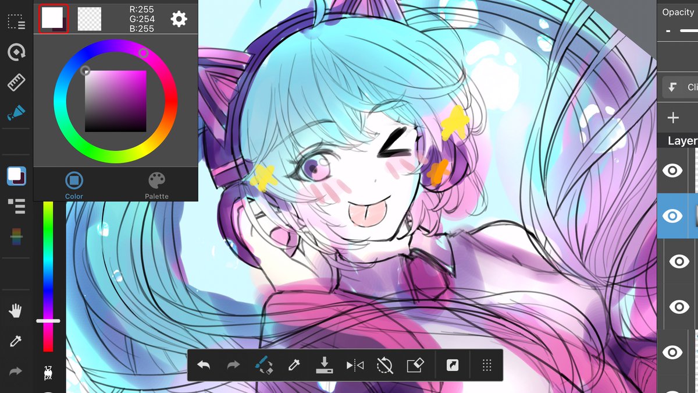Flip the canvas horizontally

pyautogui.click(x=355, y=365)
